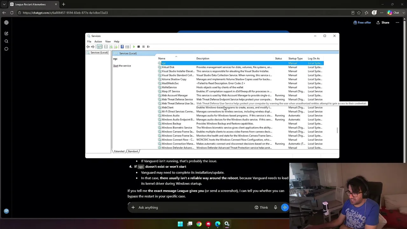Click the Start the service link

click(x=115, y=66)
